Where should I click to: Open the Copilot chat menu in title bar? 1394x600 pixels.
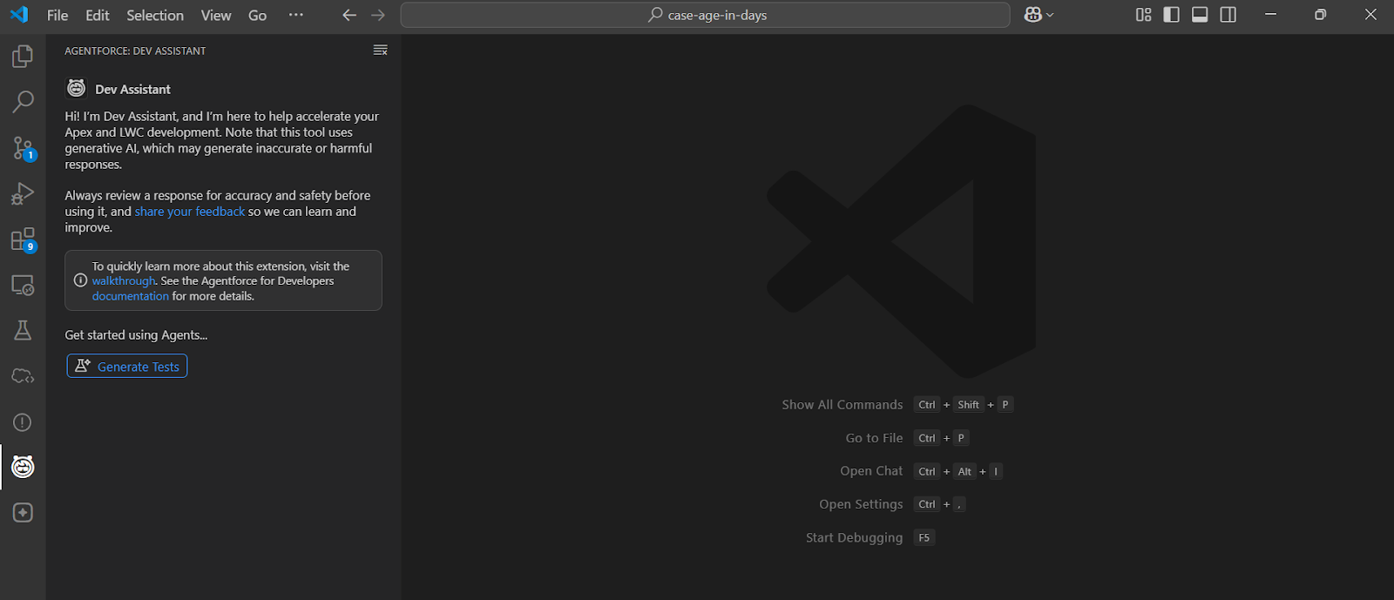pos(1039,15)
